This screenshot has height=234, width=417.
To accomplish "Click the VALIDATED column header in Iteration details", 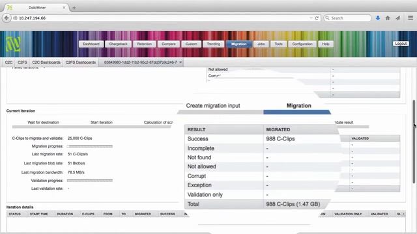I will coord(379,214).
